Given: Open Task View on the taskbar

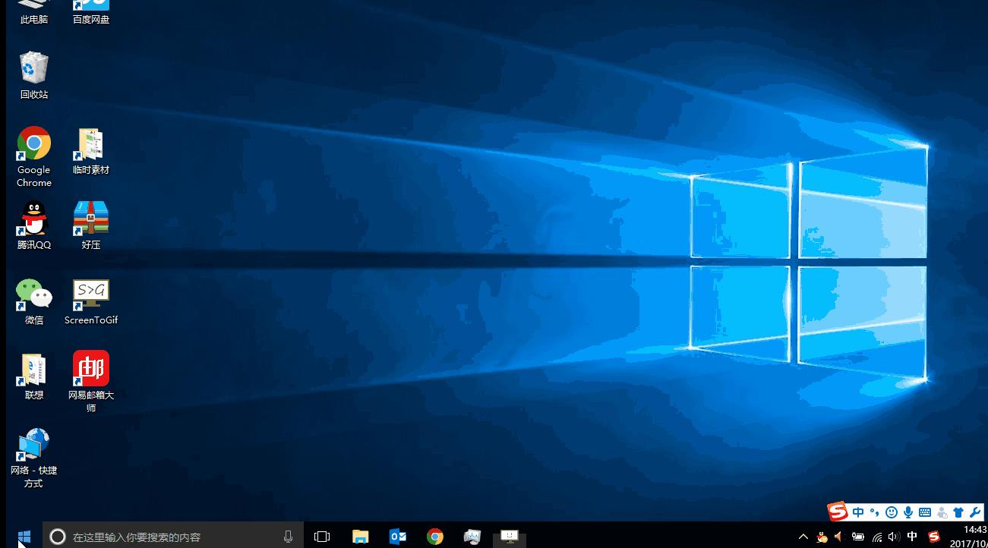Looking at the screenshot, I should coord(321,536).
